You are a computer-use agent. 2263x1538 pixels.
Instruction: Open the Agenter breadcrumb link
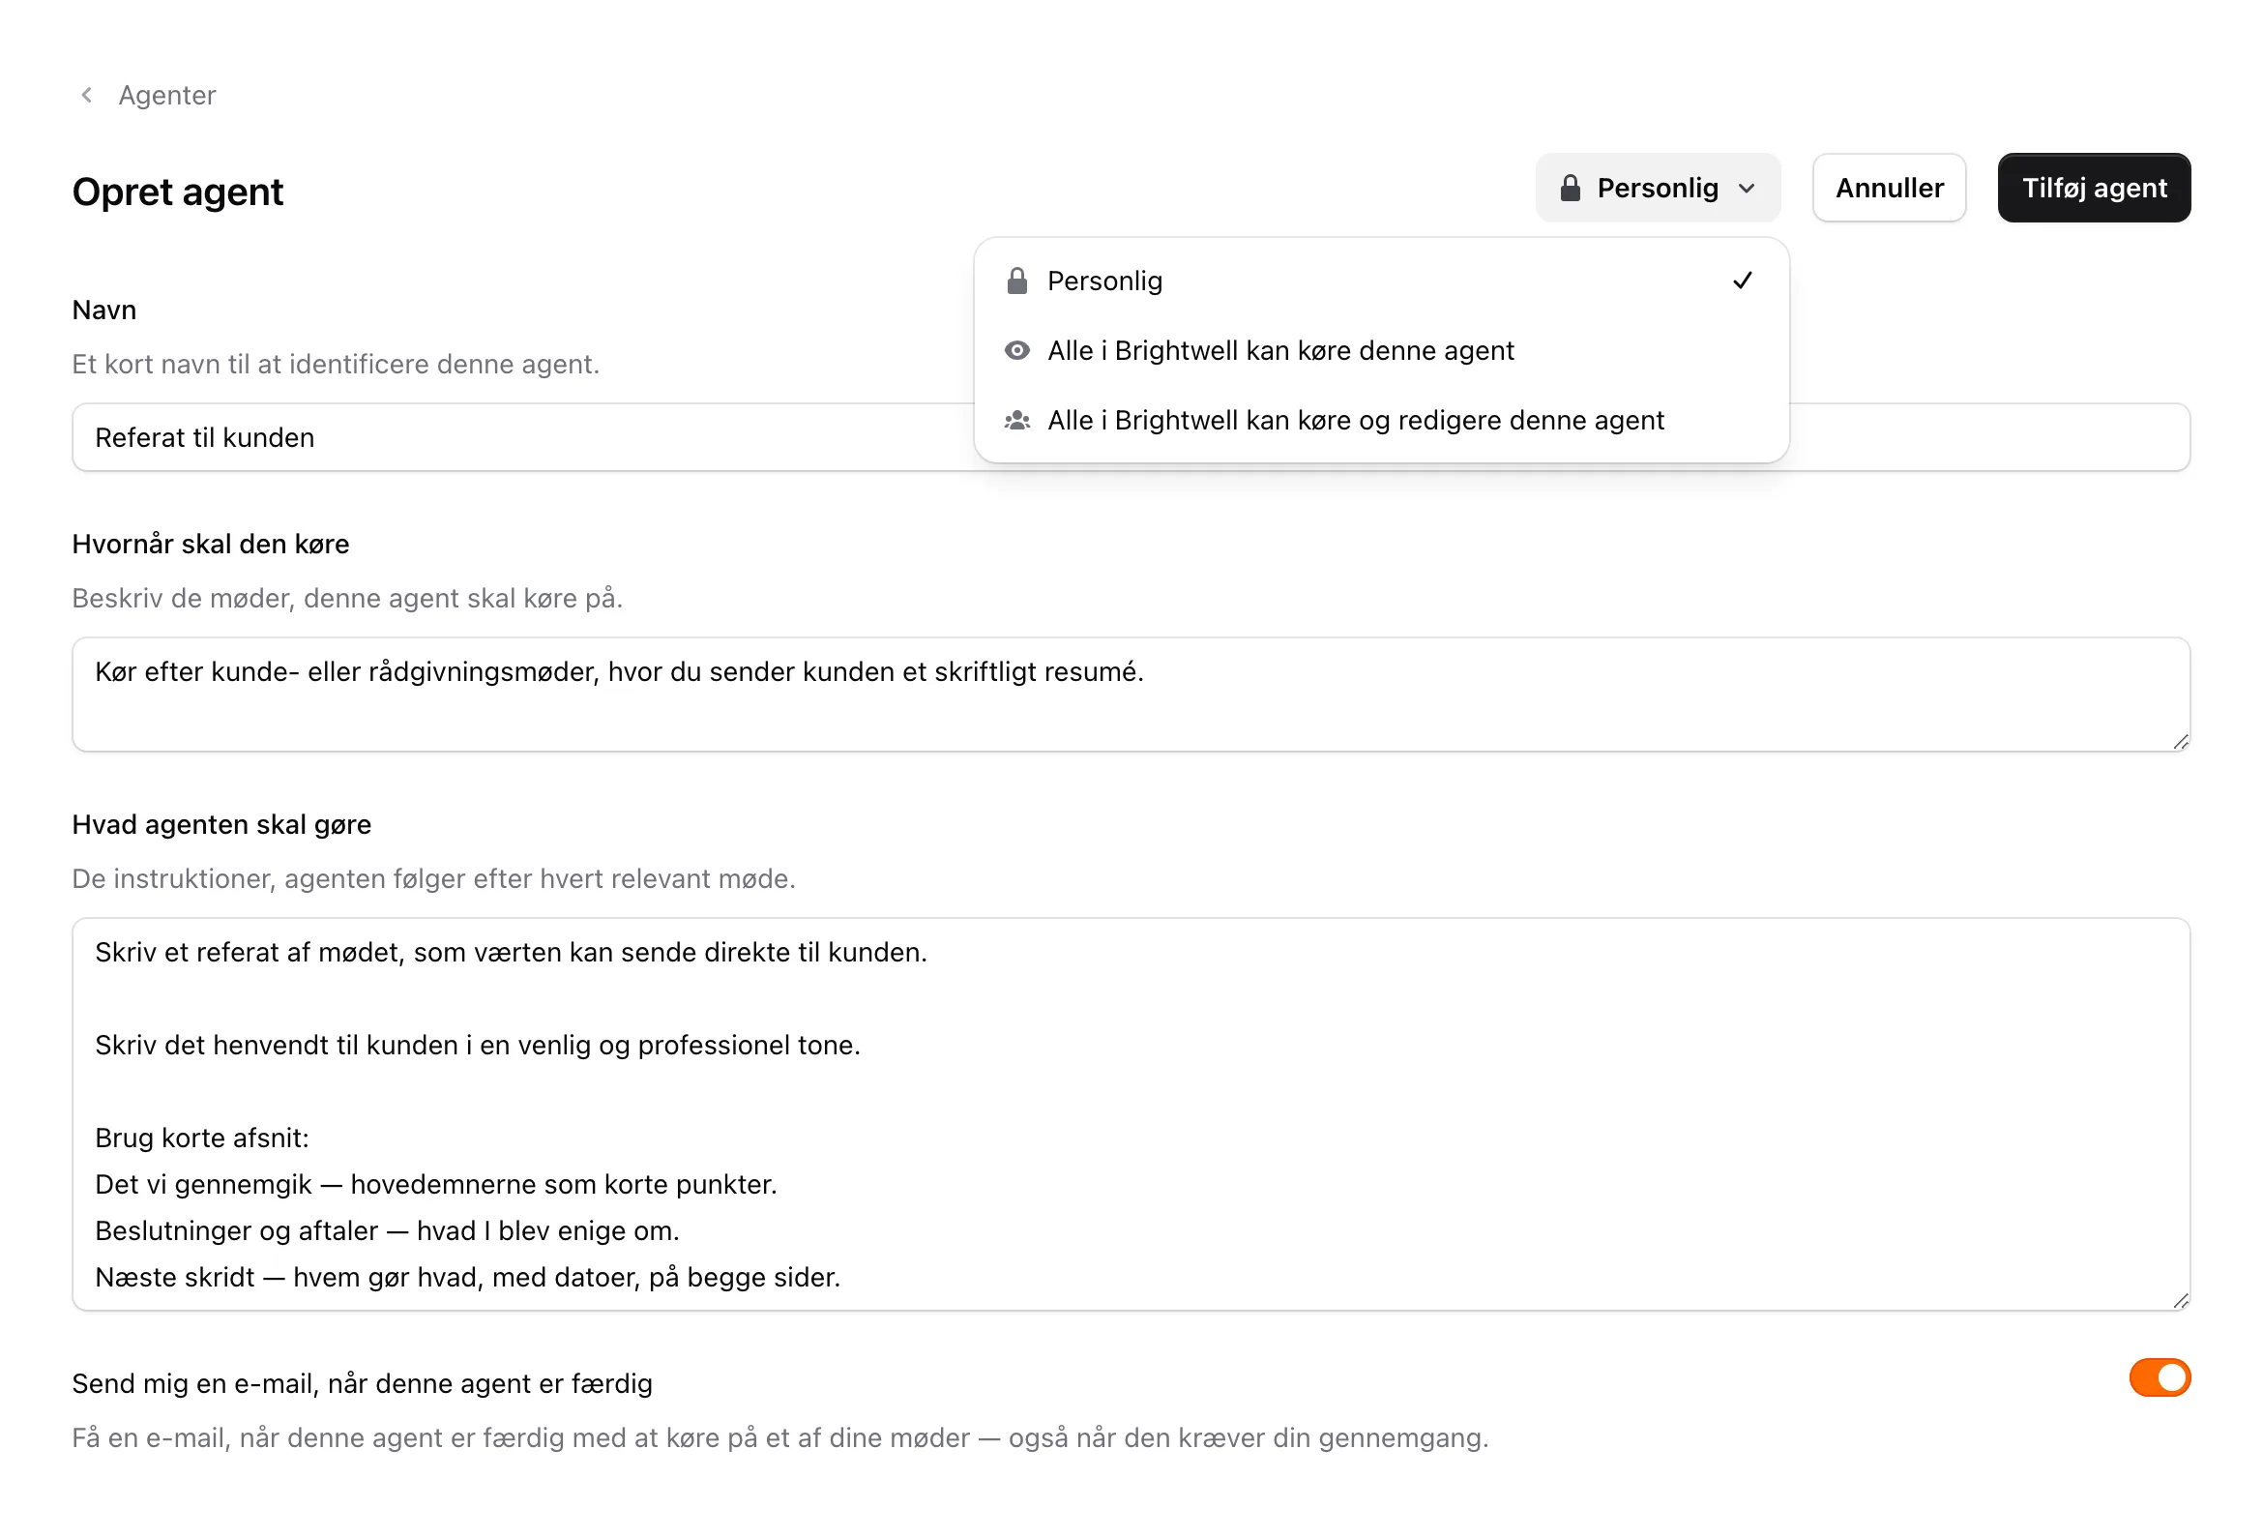point(167,96)
